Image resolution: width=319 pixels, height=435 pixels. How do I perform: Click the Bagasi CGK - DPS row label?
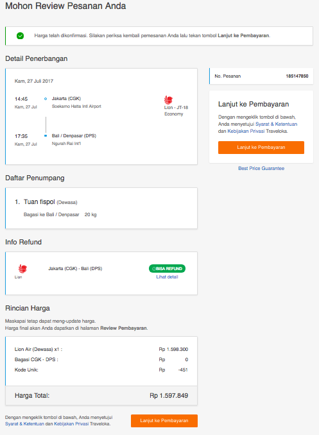pos(37,359)
